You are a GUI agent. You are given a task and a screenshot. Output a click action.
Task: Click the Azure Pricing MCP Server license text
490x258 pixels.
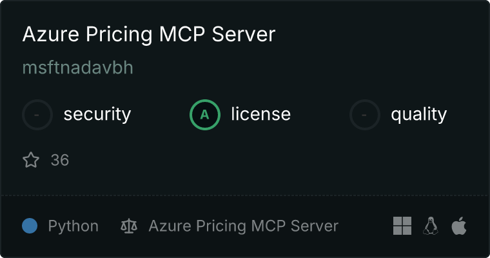pyautogui.click(x=244, y=226)
